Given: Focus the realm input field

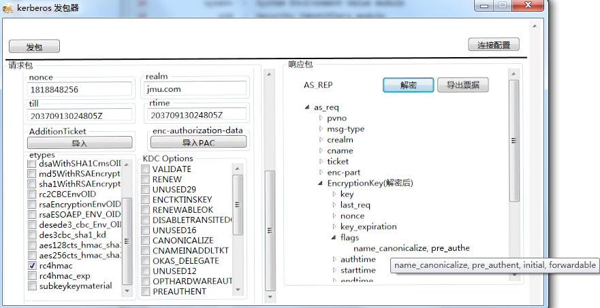Looking at the screenshot, I should click(x=195, y=88).
